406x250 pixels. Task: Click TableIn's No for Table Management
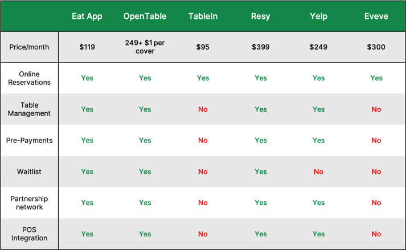click(x=203, y=109)
